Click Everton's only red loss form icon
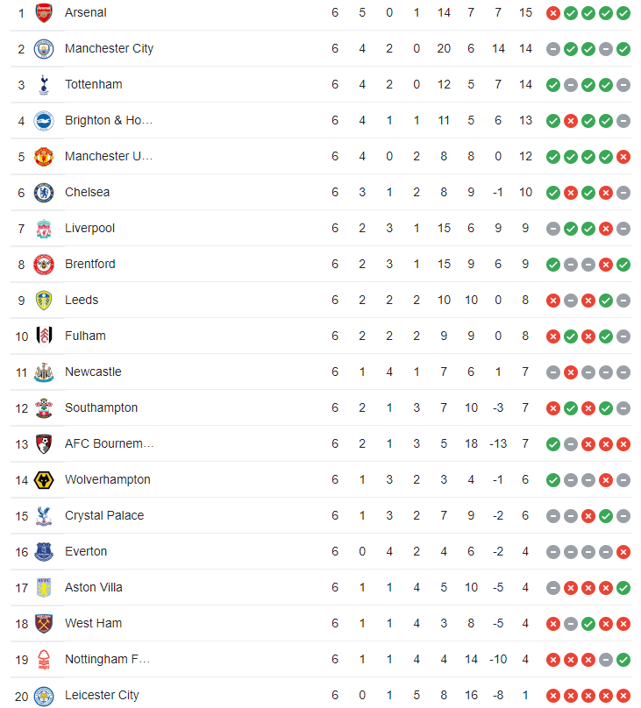The width and height of the screenshot is (641, 708). coord(623,552)
